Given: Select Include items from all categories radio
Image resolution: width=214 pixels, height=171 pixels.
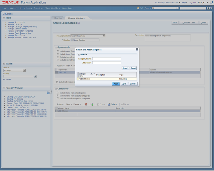Looking at the screenshot, I should [x=58, y=93].
